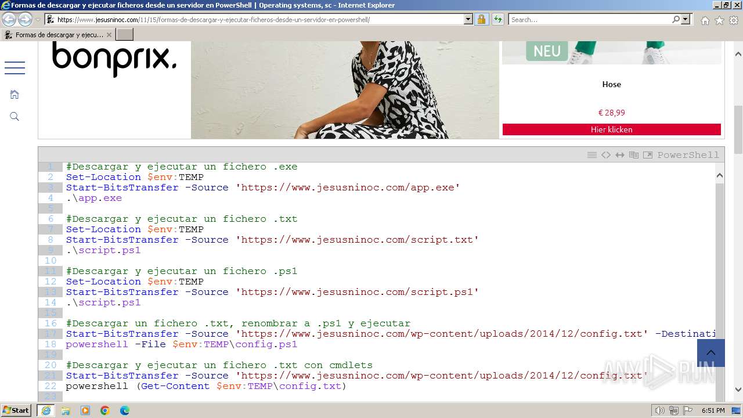Click the page scrollbar down arrow
743x418 pixels.
738,390
